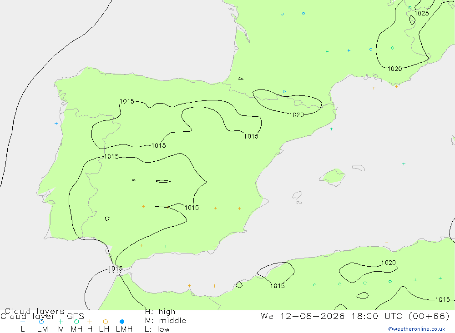Click the 'LM' legend label text
Screen dimensions: 455x333
(x=43, y=329)
